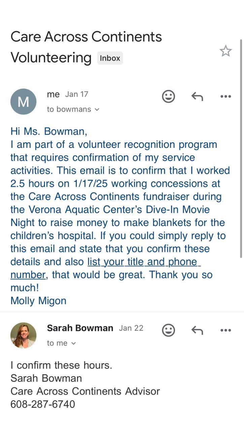Click the Inbox label tag
This screenshot has width=244, height=431.
[x=110, y=58]
